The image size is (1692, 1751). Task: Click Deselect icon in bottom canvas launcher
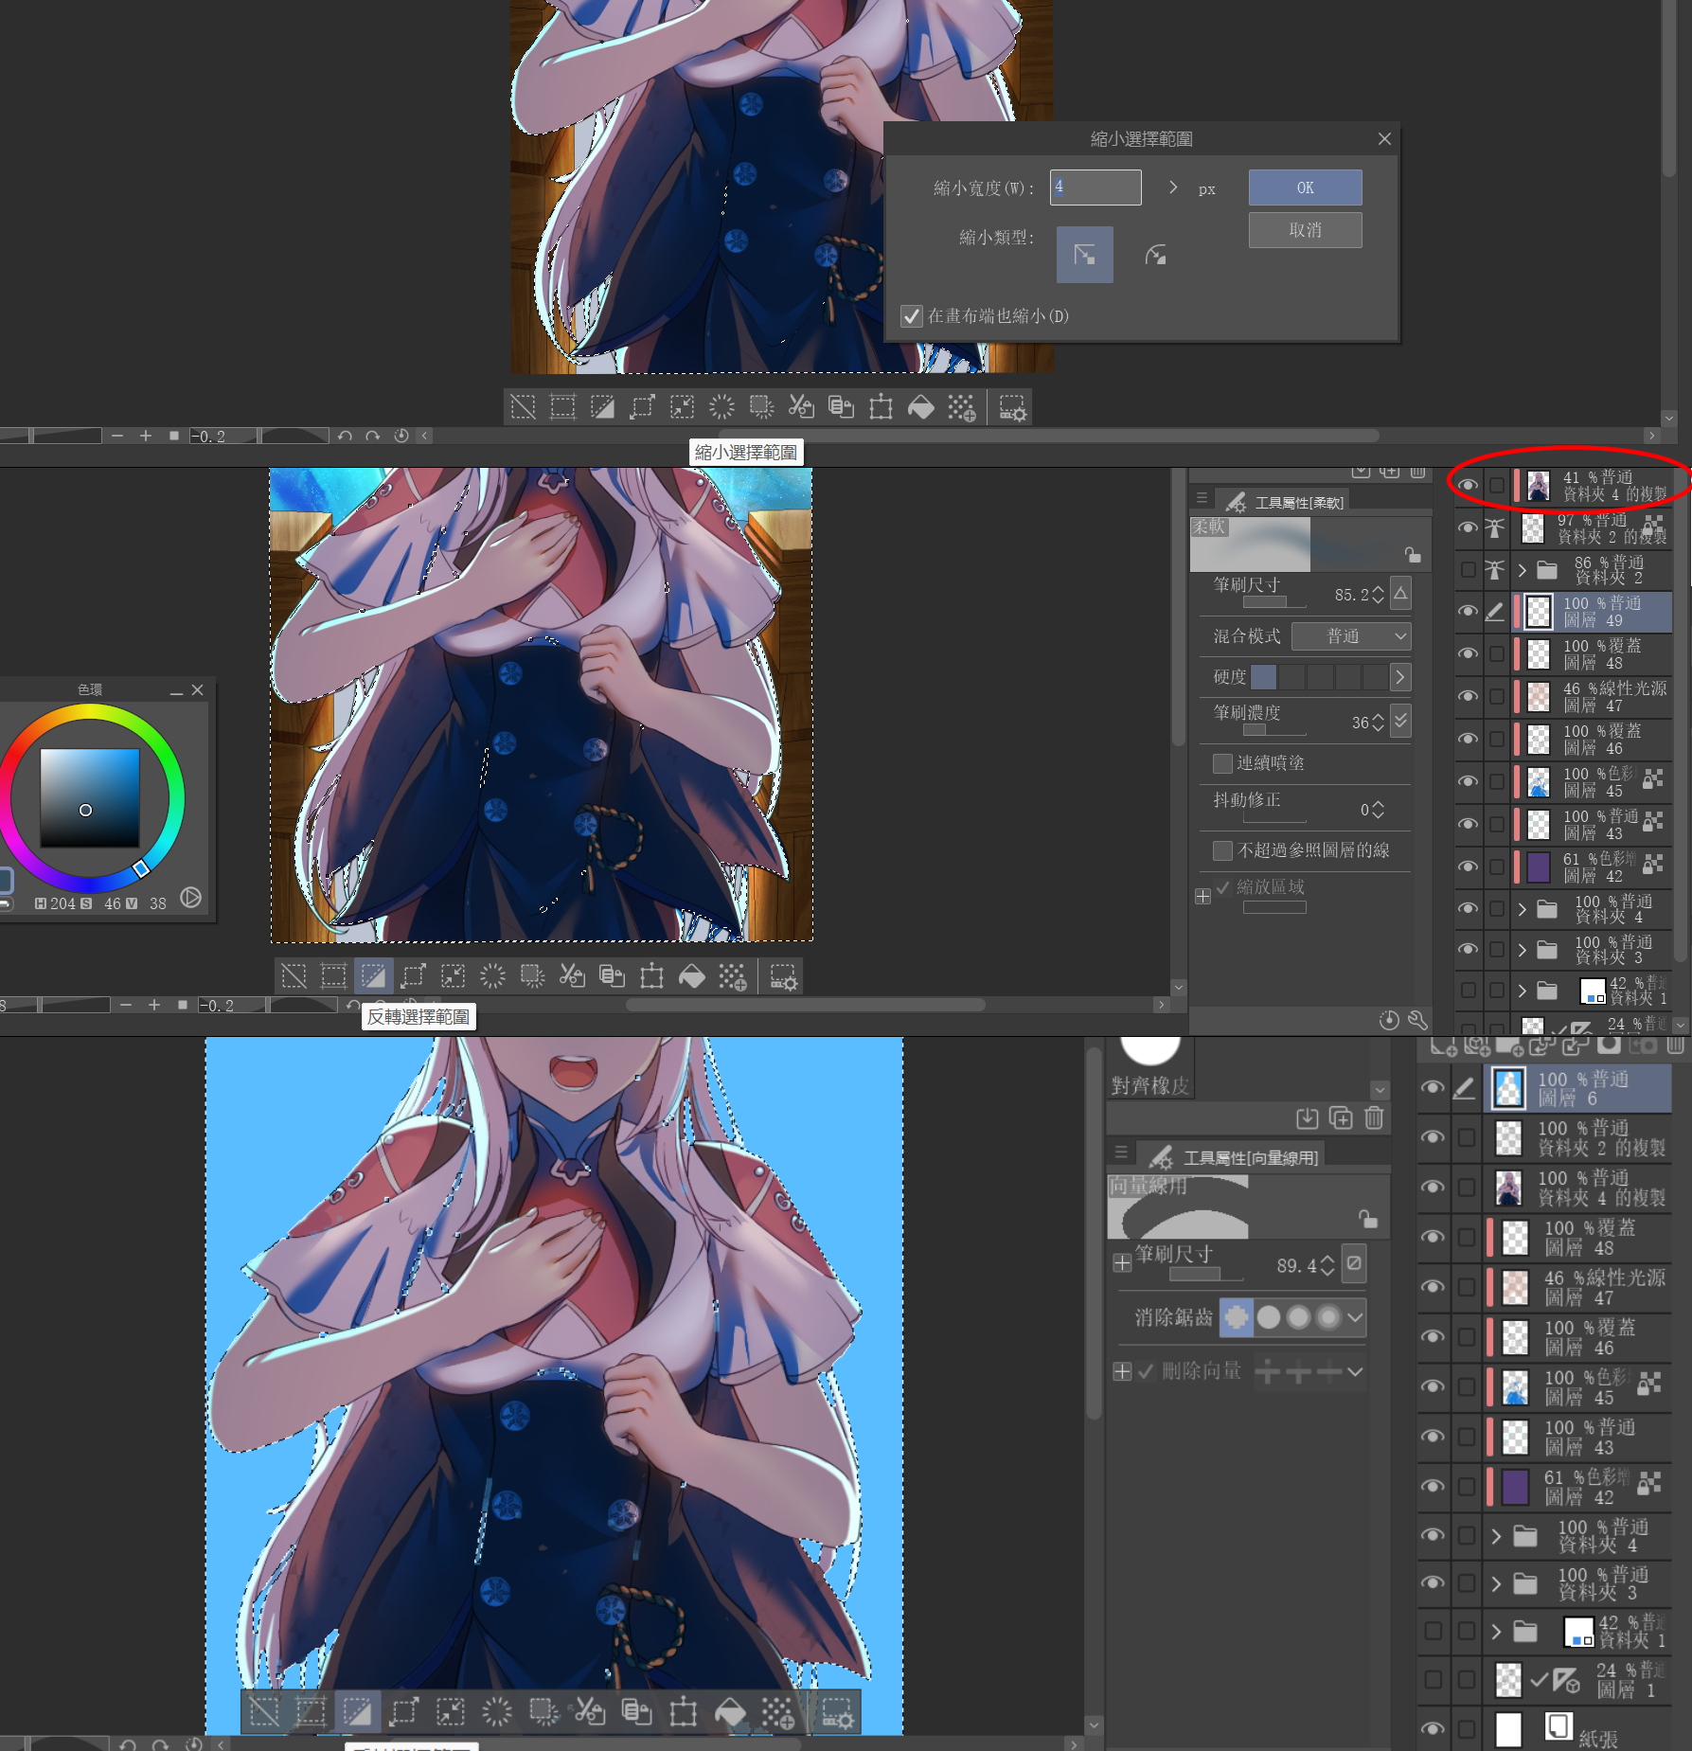tap(264, 1711)
